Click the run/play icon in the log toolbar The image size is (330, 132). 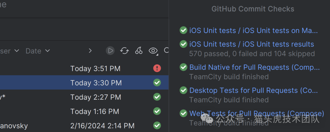click(110, 51)
